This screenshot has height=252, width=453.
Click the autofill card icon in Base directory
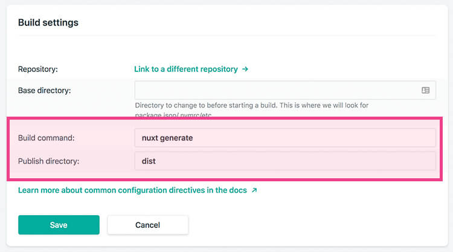click(425, 90)
